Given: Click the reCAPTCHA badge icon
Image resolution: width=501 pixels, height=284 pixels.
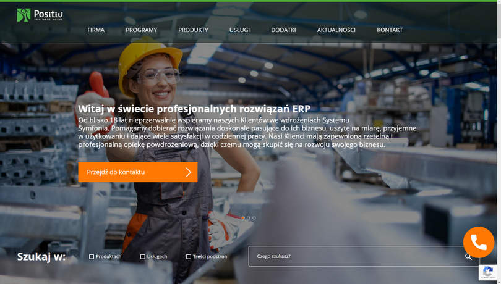Looking at the screenshot, I should (488, 272).
